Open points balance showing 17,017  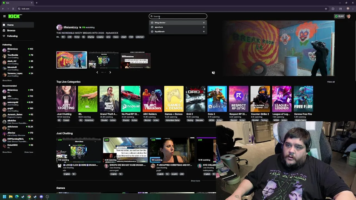coord(339,16)
